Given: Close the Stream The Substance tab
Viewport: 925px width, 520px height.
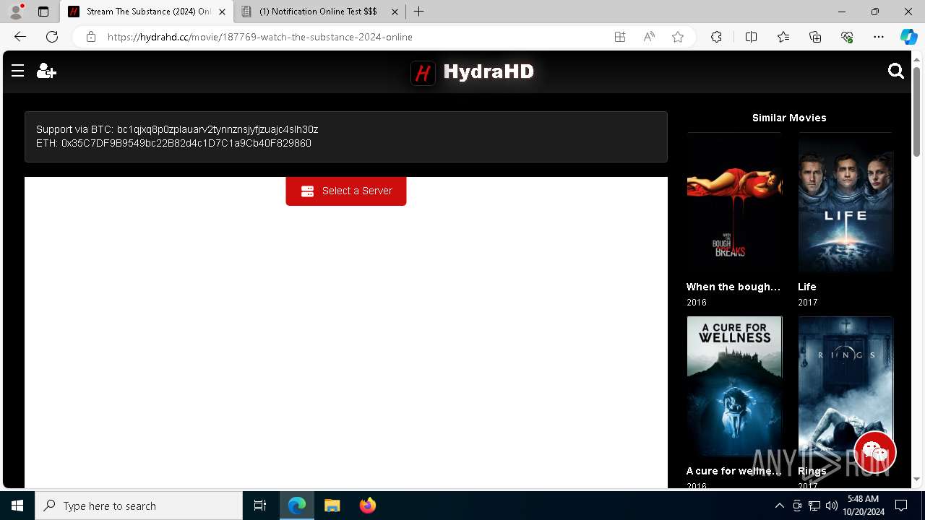Looking at the screenshot, I should pos(222,12).
